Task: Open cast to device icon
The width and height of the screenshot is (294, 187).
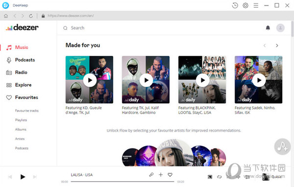Action: (210, 177)
